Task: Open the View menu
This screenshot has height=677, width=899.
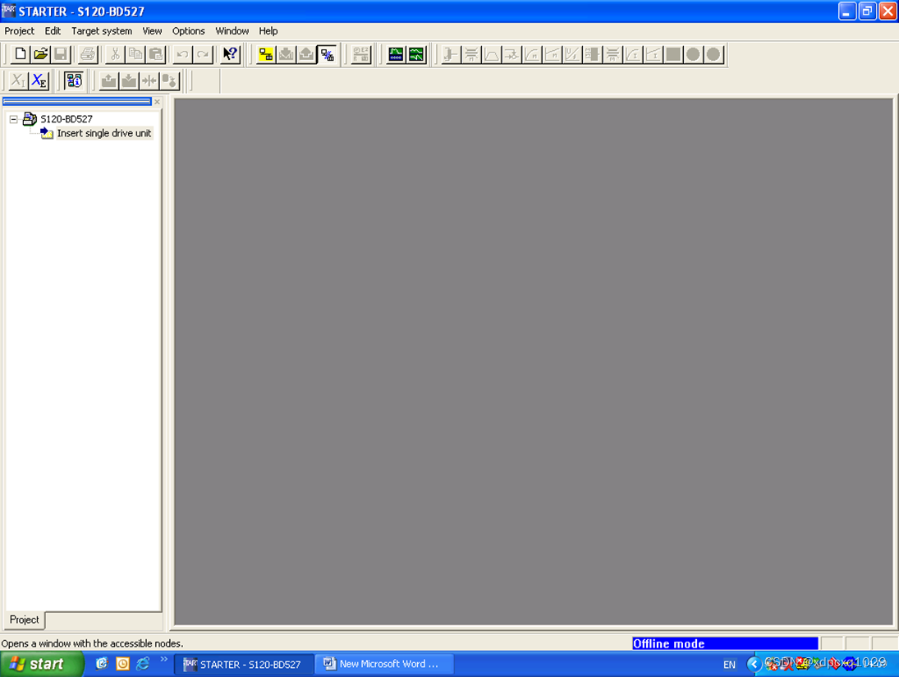Action: 152,31
